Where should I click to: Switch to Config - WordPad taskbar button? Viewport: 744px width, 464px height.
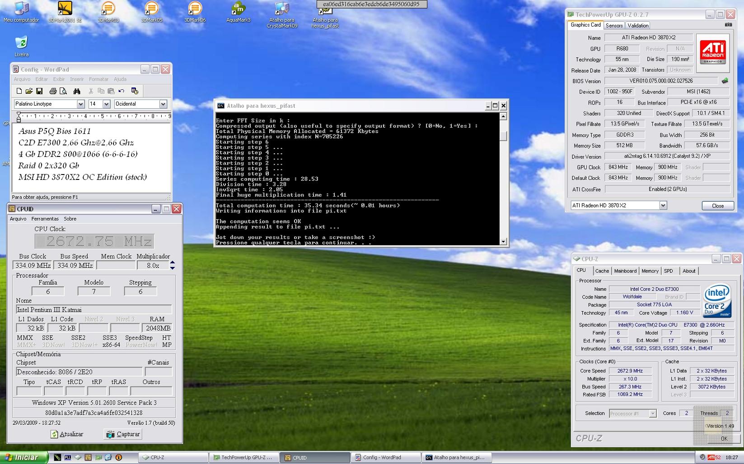[386, 457]
